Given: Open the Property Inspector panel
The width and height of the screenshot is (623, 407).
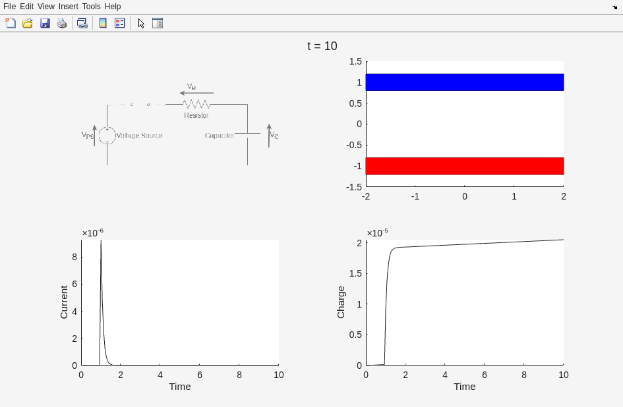Looking at the screenshot, I should [158, 23].
